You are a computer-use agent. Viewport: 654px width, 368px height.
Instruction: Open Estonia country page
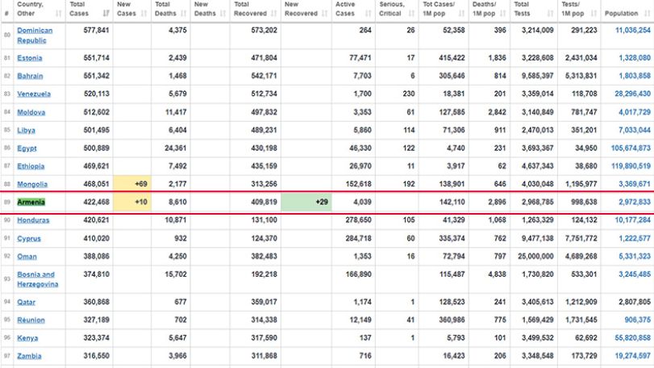[30, 58]
